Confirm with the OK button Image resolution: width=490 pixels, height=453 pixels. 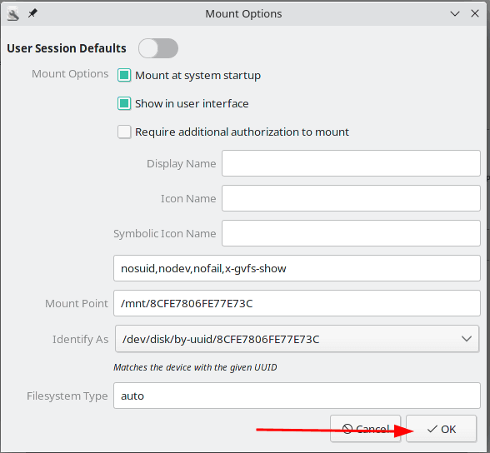coord(442,429)
